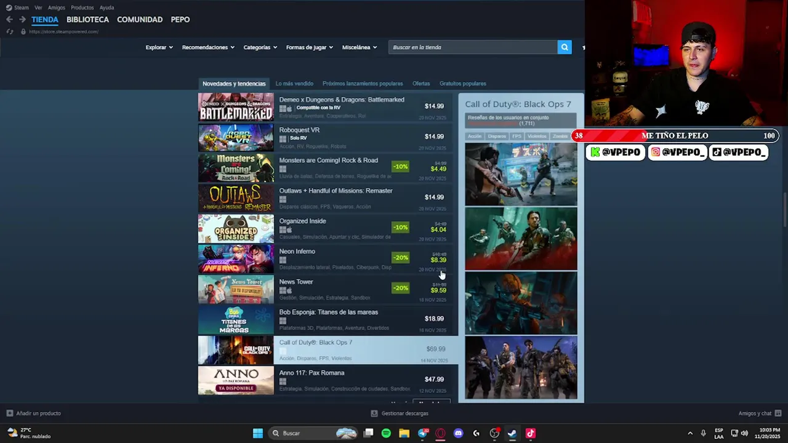Viewport: 788px width, 443px height.
Task: Click the Buscar en la tienda search field
Action: [473, 47]
